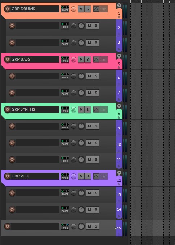The width and height of the screenshot is (175, 245).
Task: Click the GRP VOX track name field
Action: [x=35, y=176]
